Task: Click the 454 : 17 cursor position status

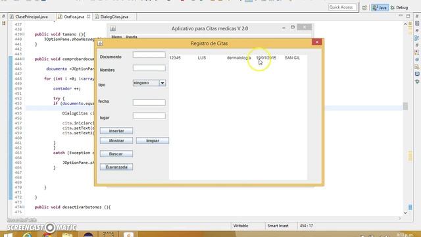Action: (307, 226)
